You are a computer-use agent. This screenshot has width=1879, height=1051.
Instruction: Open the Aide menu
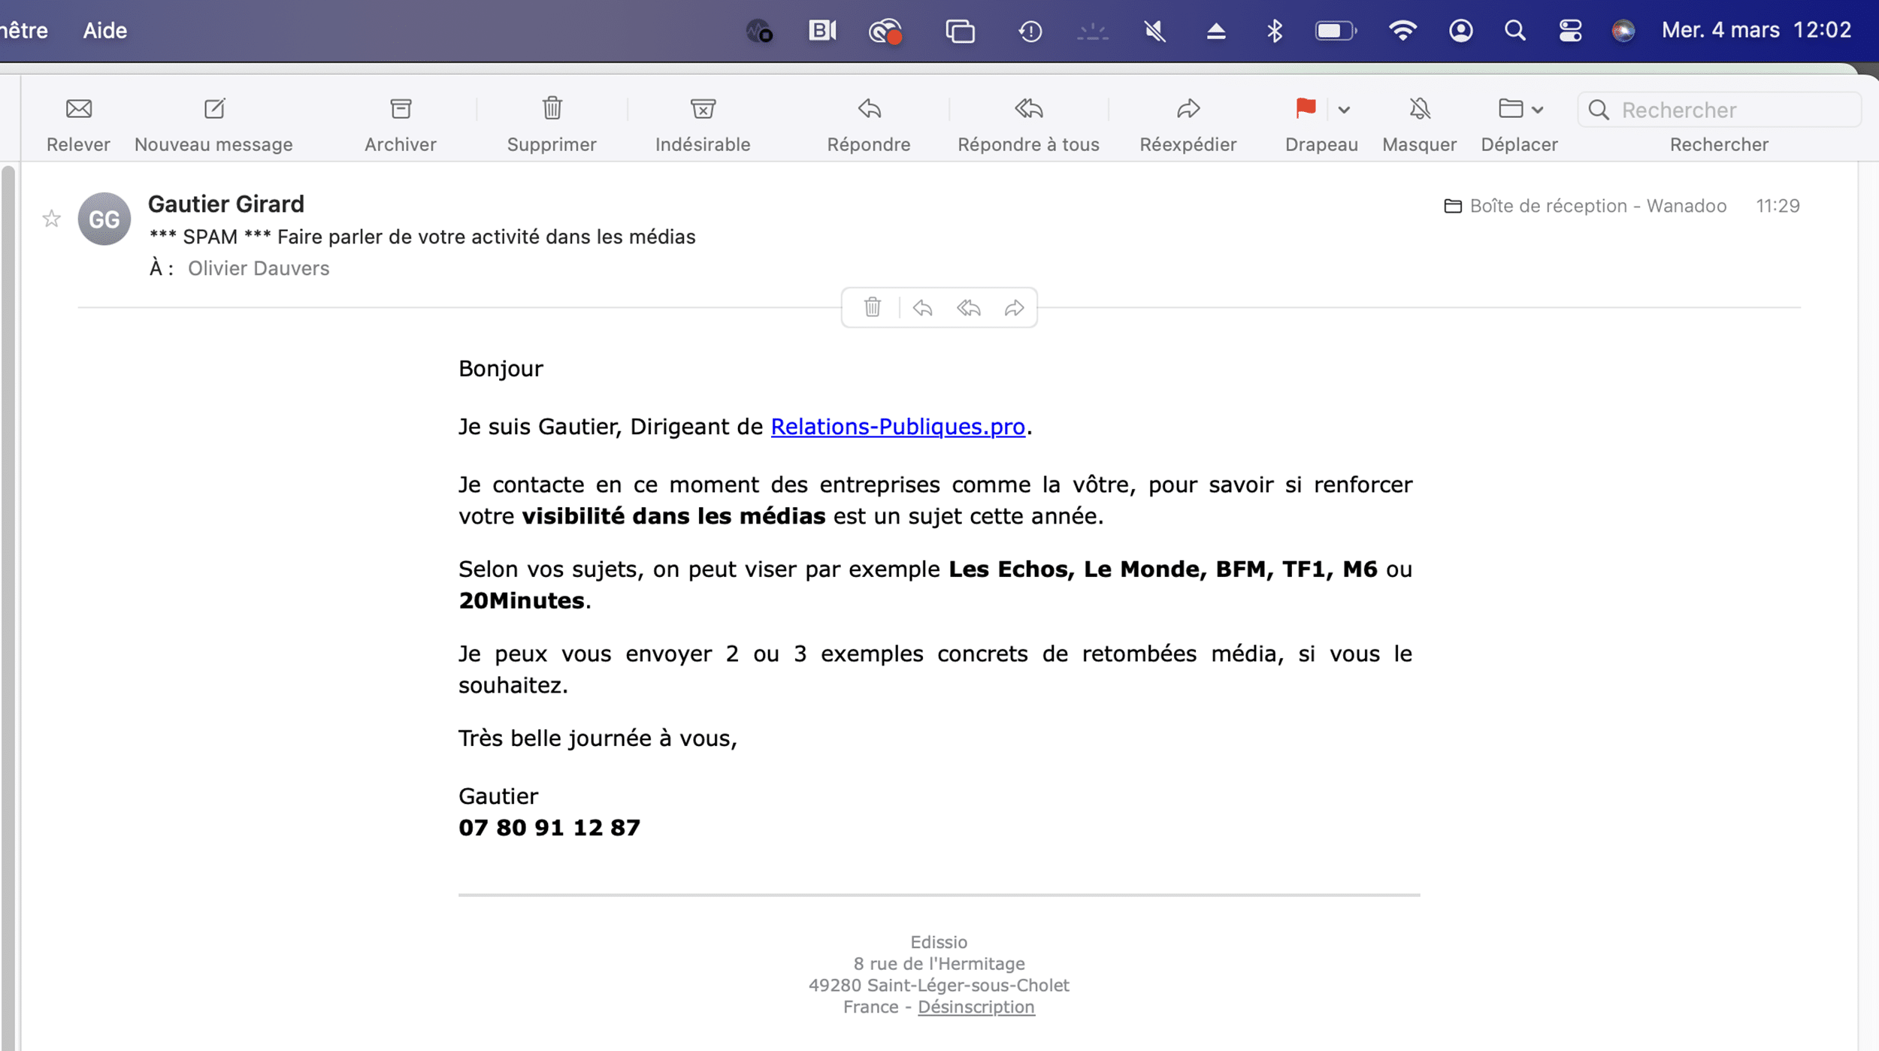[104, 30]
